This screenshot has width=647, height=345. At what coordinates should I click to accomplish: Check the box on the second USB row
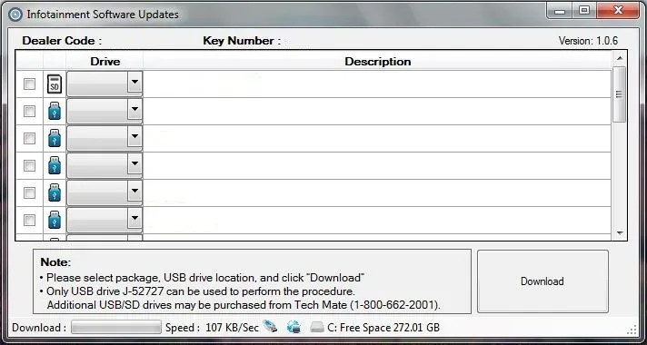point(29,139)
